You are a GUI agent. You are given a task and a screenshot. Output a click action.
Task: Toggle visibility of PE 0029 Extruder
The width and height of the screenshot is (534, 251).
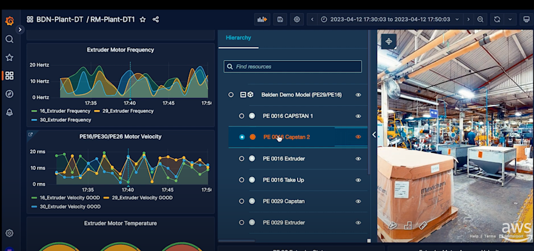(358, 222)
